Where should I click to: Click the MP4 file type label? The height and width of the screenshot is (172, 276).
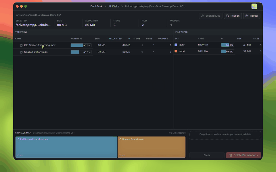(x=203, y=51)
